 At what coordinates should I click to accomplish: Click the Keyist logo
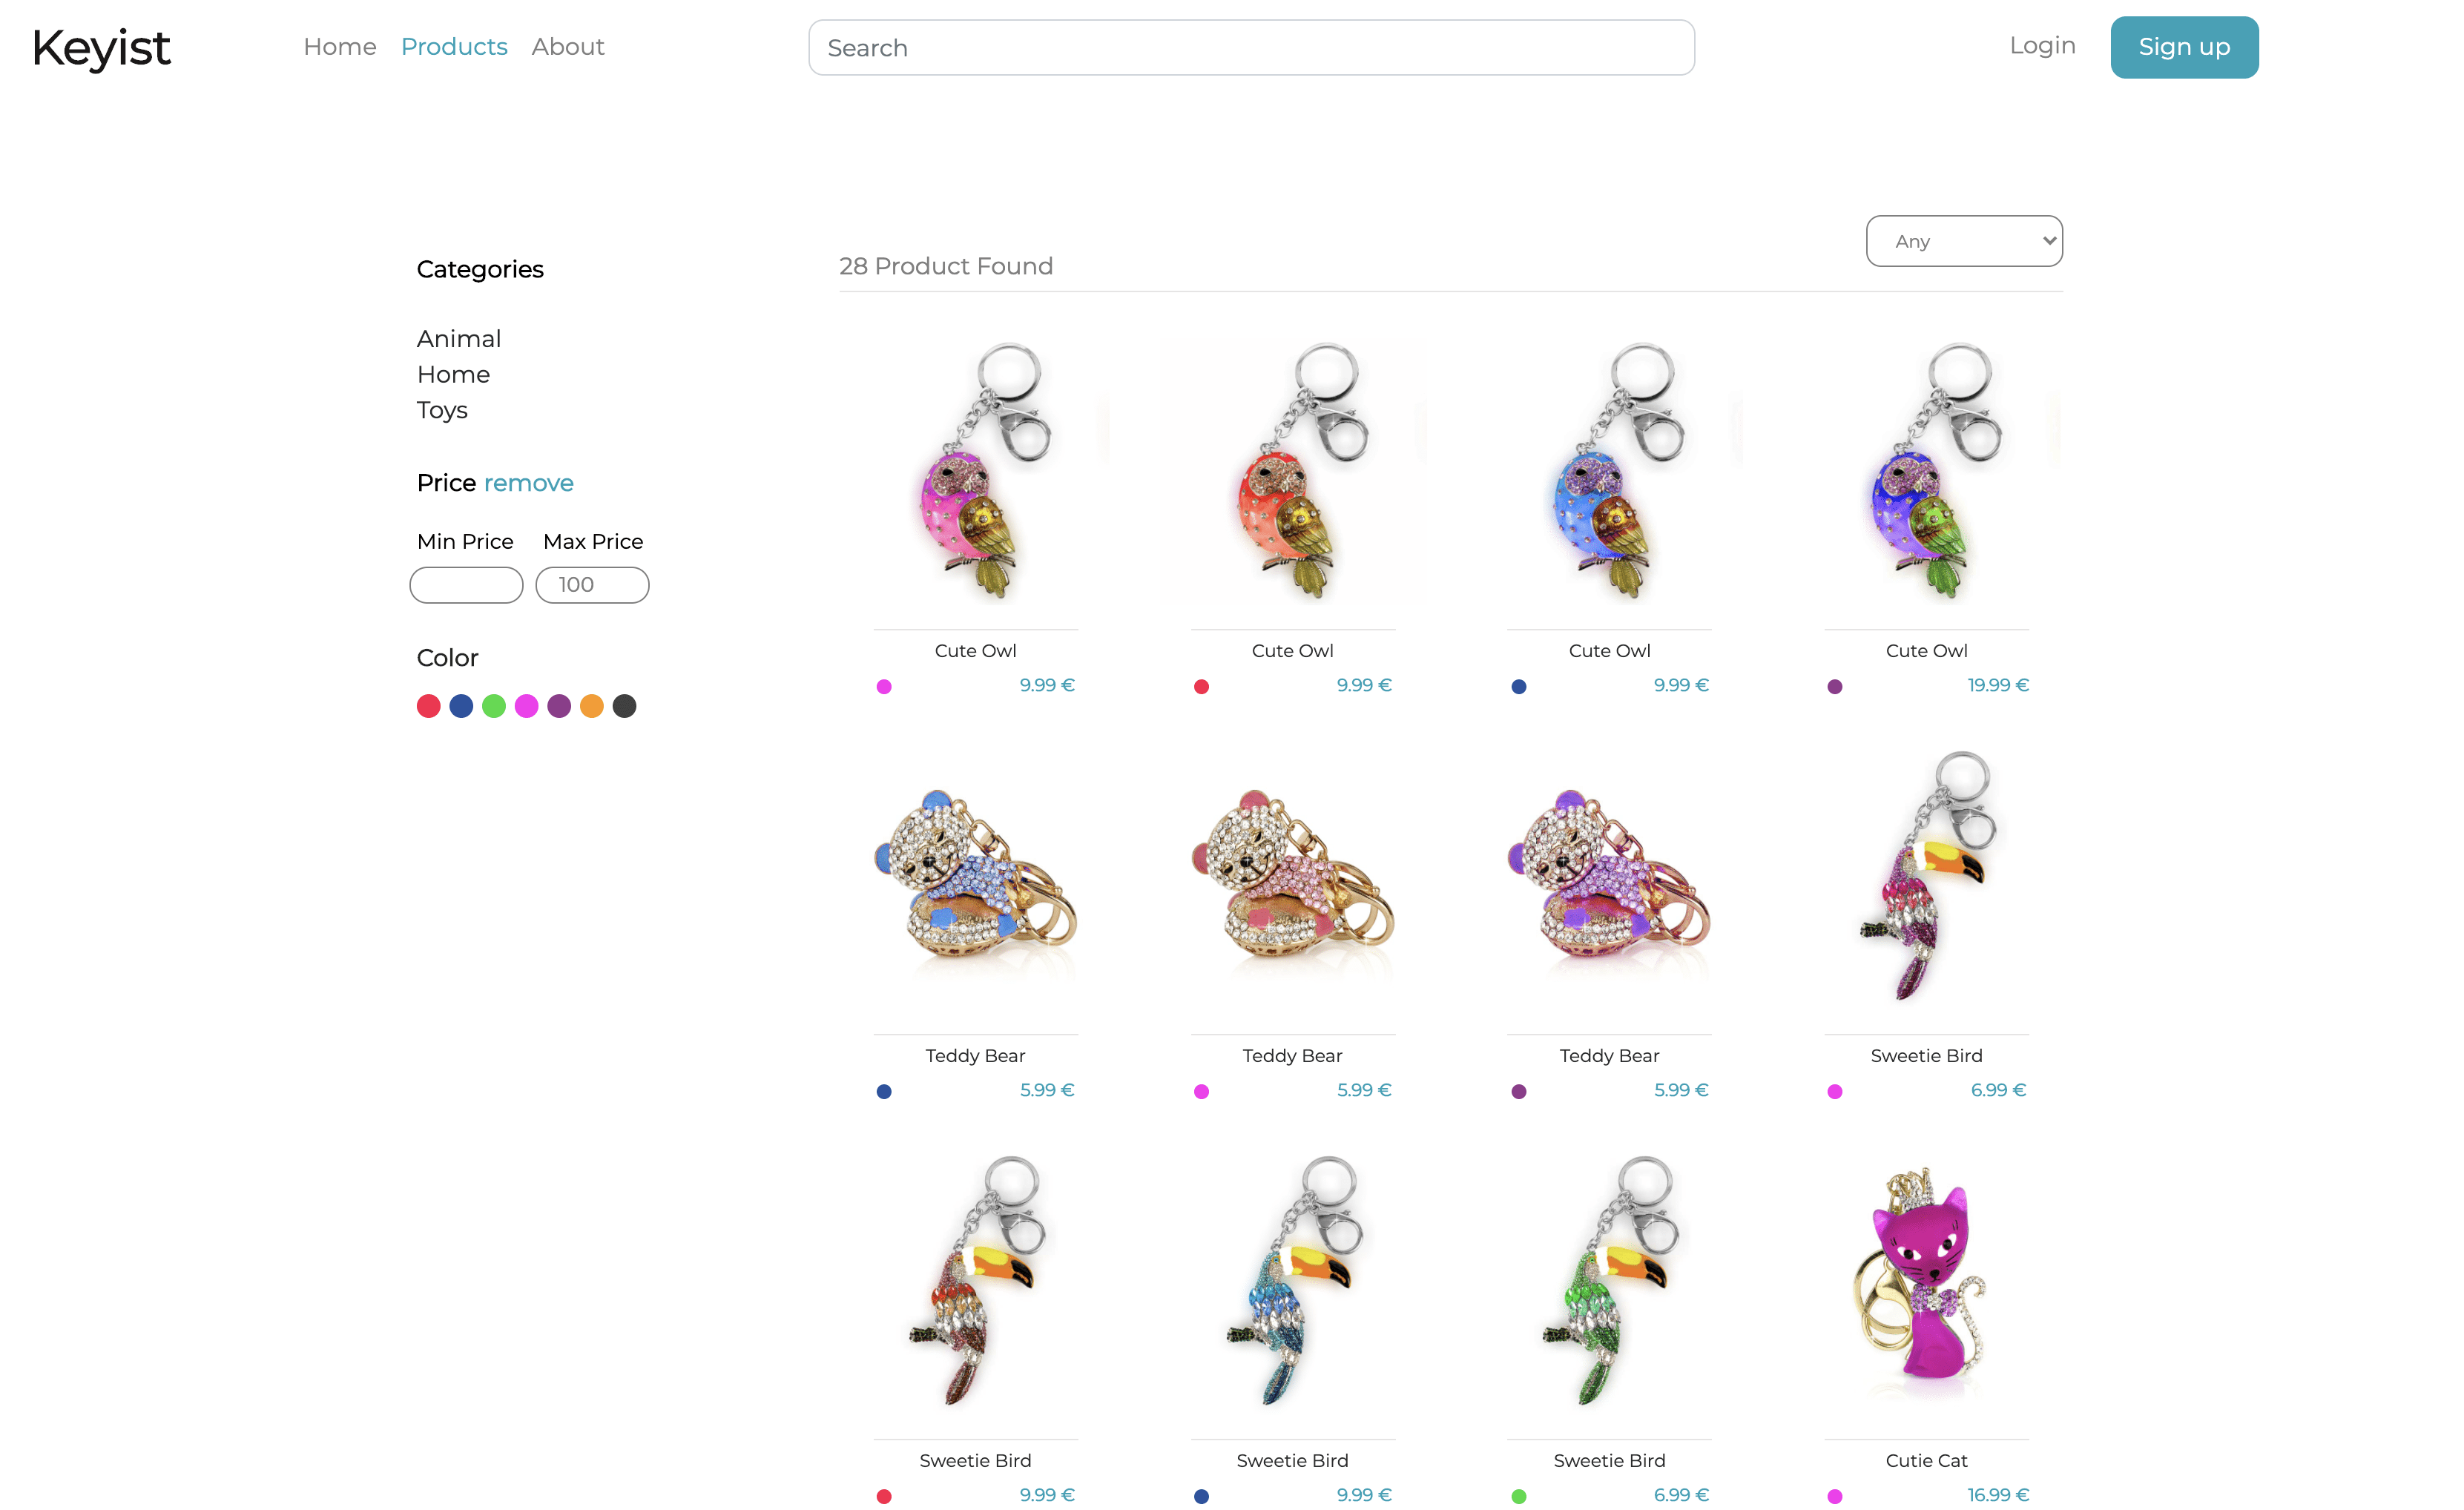coord(101,47)
